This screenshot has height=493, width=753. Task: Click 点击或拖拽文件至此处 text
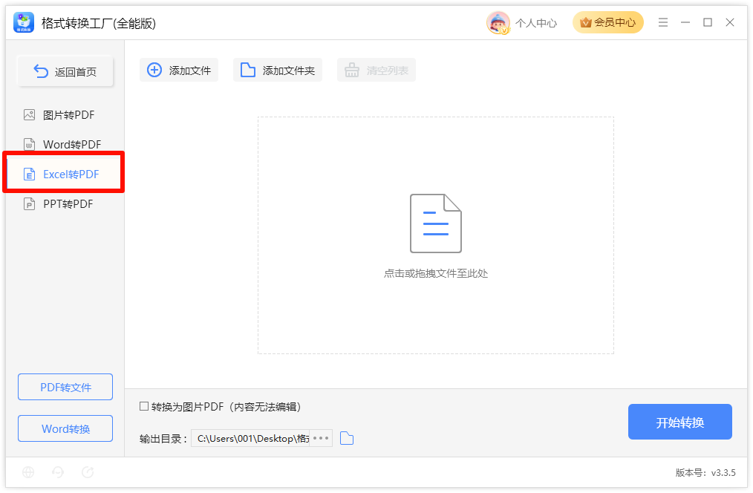[436, 274]
